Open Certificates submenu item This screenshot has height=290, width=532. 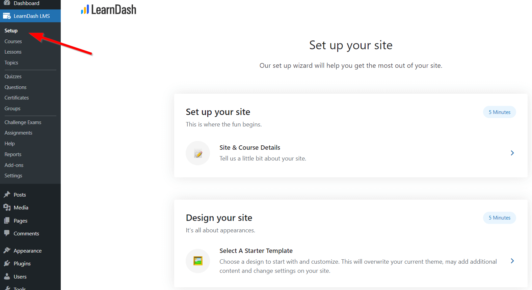(17, 98)
